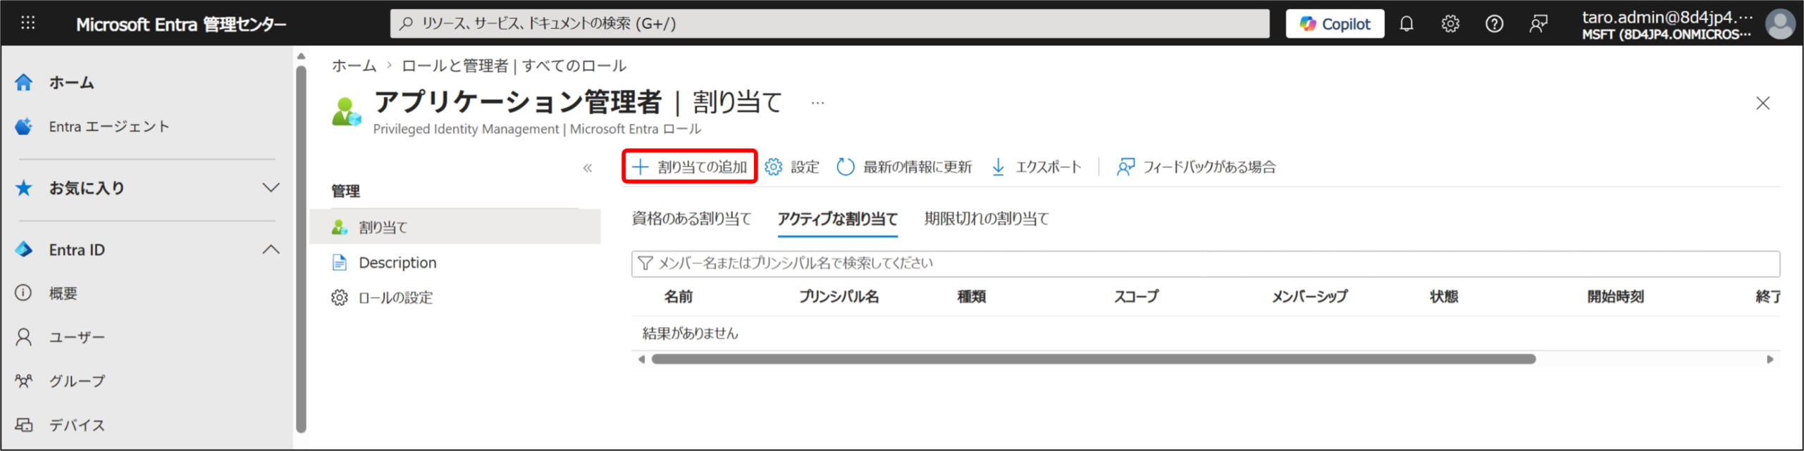Collapse the management menu with double chevron

tap(587, 167)
